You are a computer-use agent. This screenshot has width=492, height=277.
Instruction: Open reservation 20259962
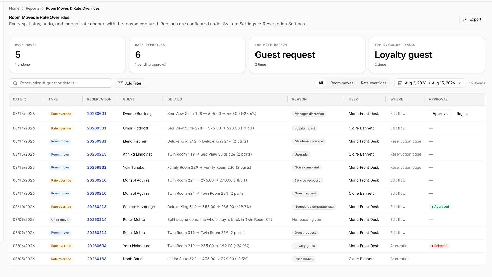coord(97,167)
